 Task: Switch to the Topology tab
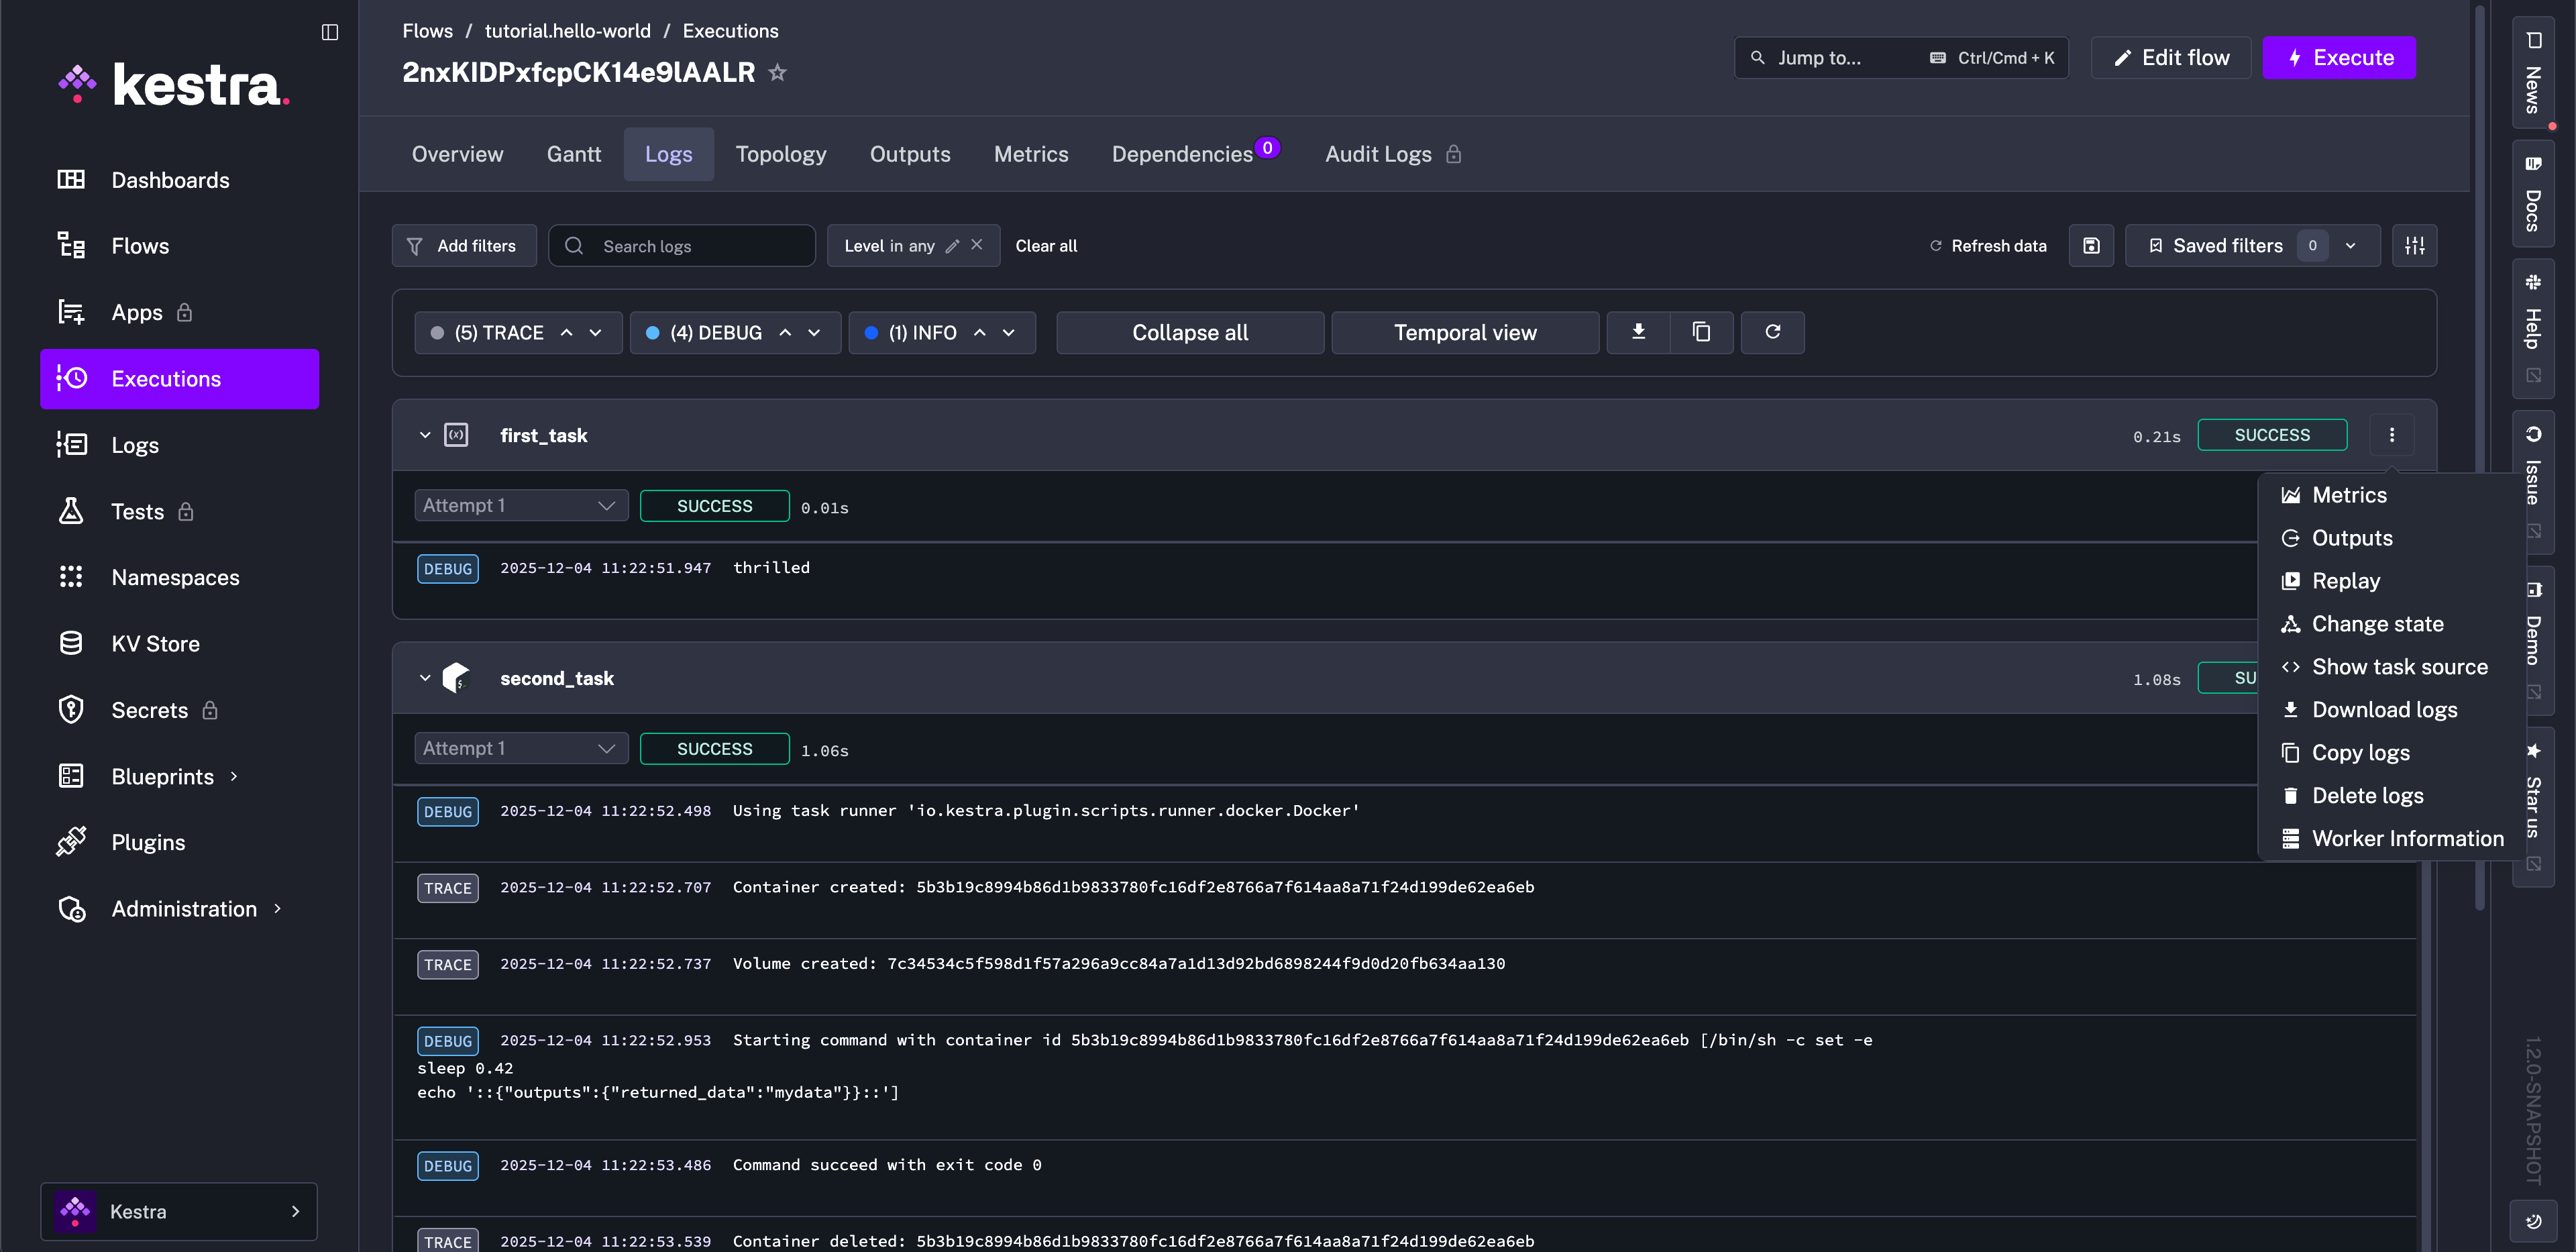click(x=781, y=153)
